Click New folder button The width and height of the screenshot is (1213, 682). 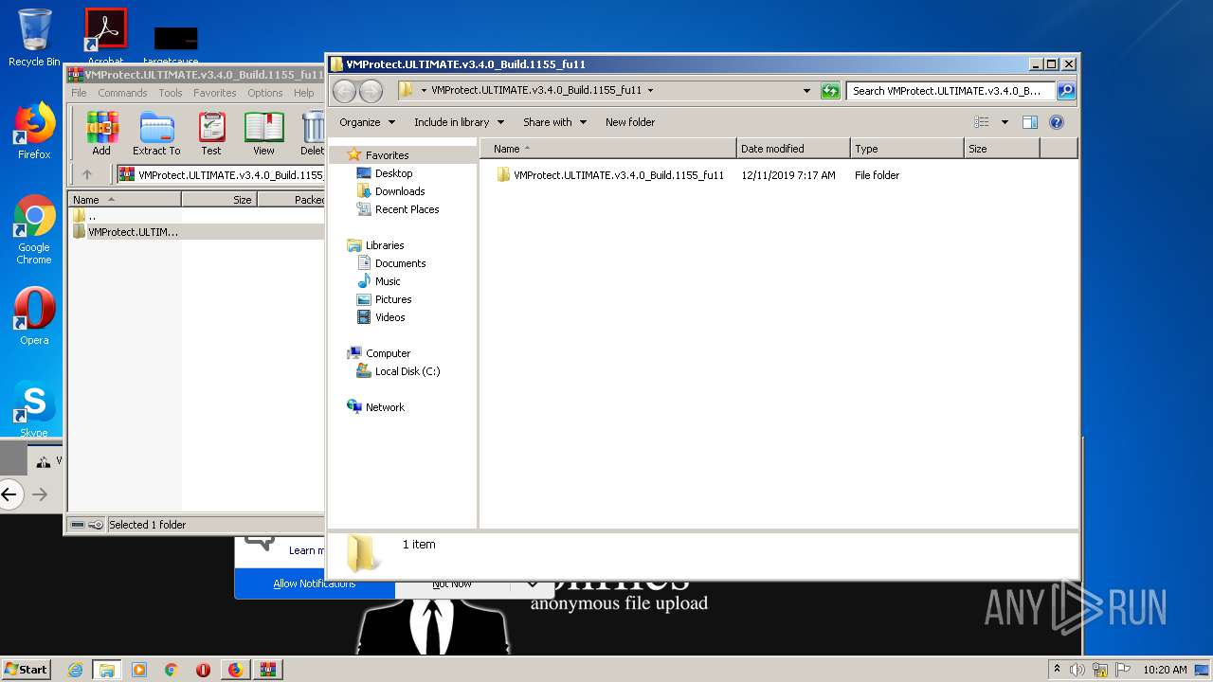coord(630,122)
